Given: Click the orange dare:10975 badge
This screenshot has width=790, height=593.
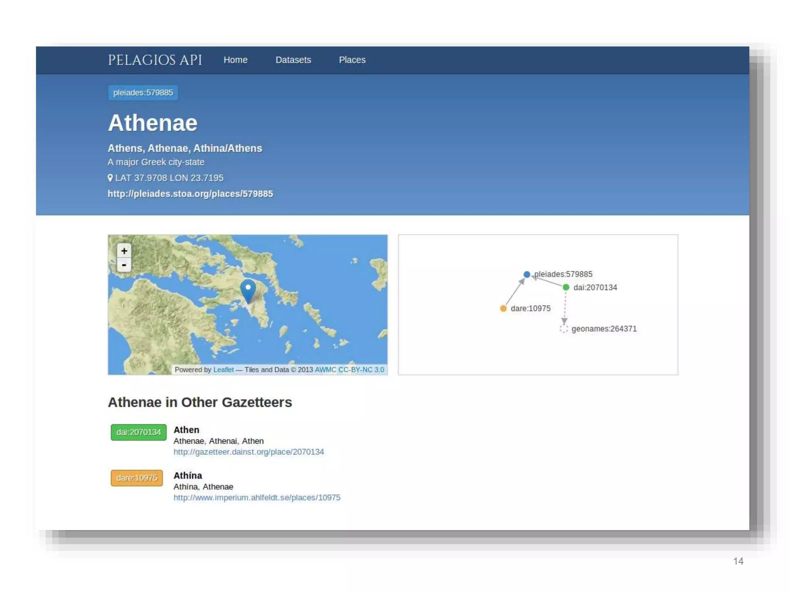Looking at the screenshot, I should [x=137, y=478].
